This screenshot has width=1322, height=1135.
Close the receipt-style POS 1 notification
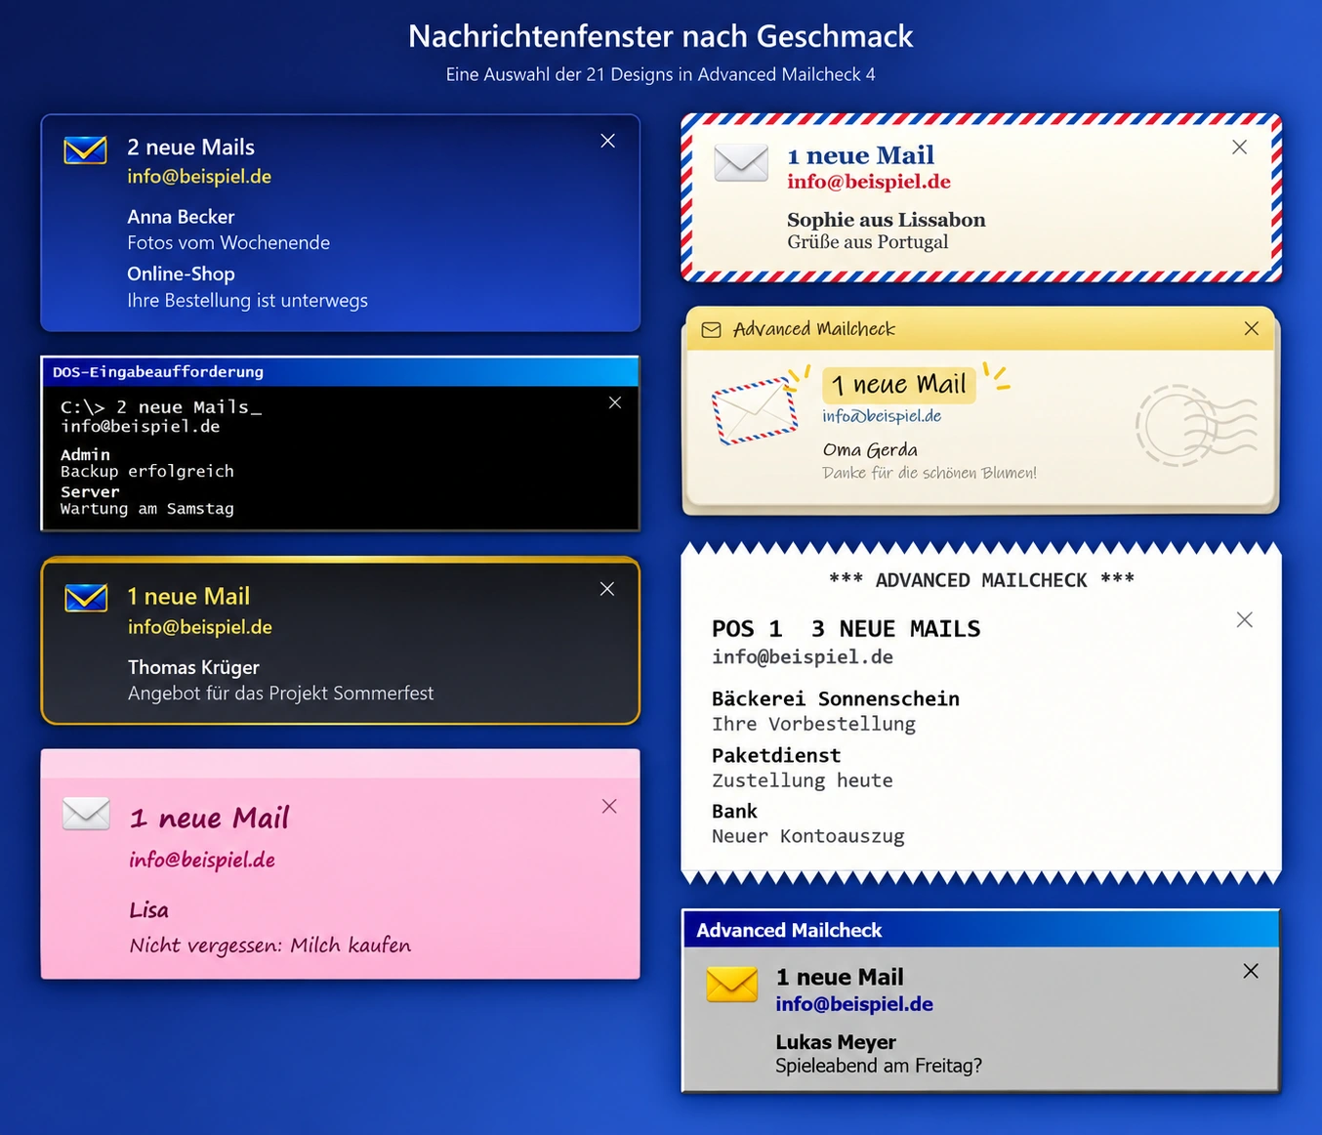1245,620
